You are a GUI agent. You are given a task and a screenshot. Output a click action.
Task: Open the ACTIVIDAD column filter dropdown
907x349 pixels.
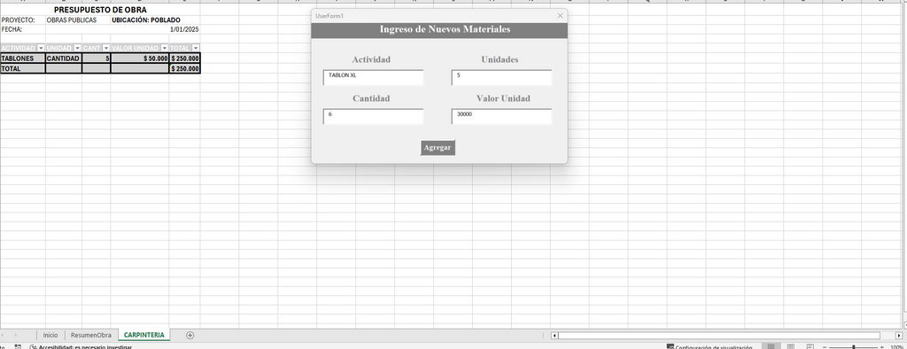click(41, 48)
